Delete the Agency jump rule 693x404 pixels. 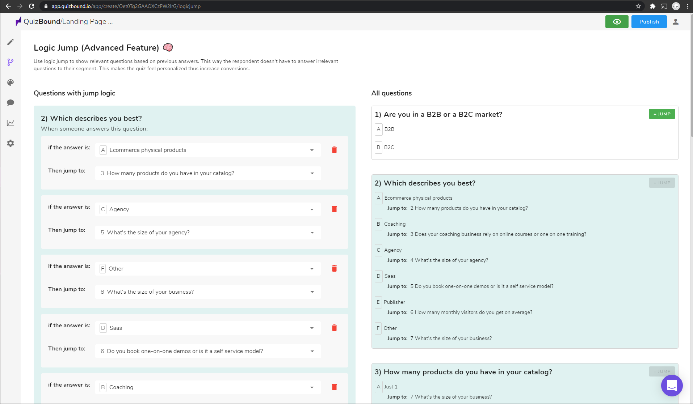[334, 209]
